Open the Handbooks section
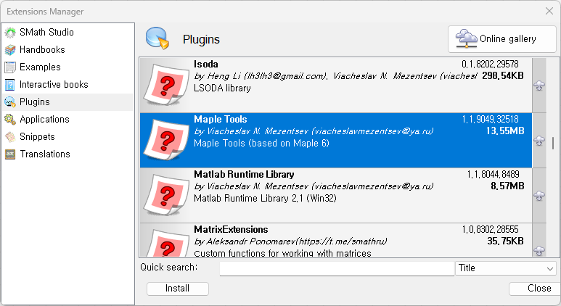 pos(42,50)
